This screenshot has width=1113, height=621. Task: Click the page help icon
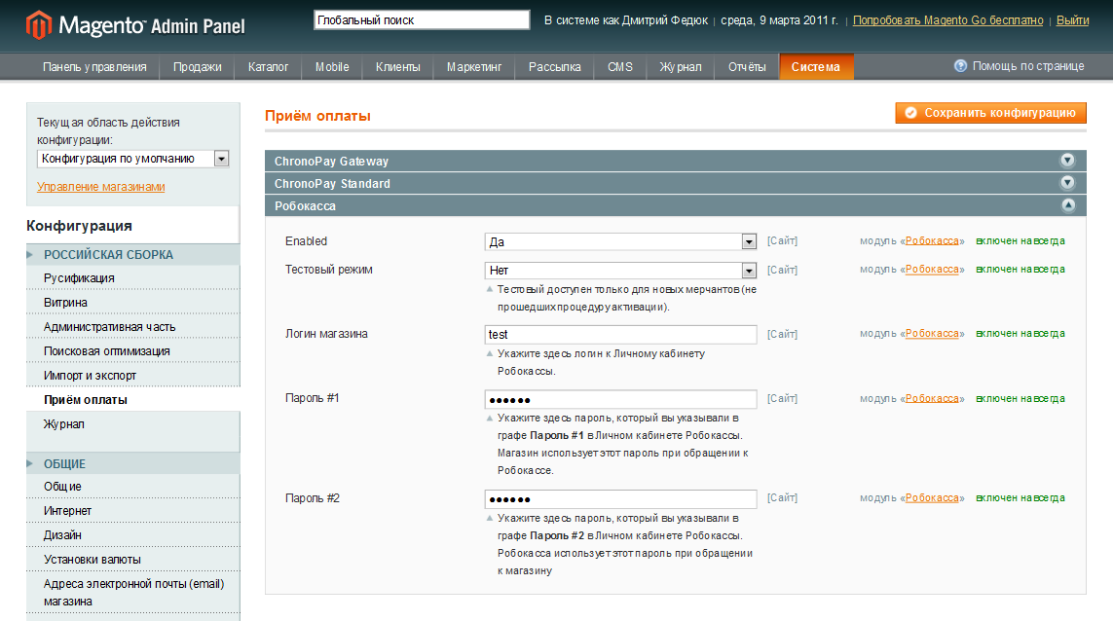click(960, 66)
